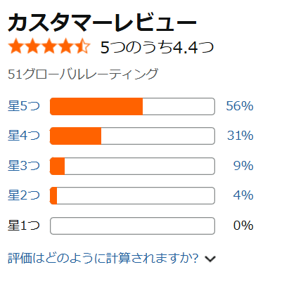
Task: Click the 56% percentage link
Action: click(240, 106)
